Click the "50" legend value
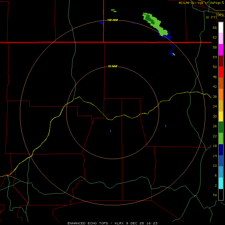 coord(215,67)
